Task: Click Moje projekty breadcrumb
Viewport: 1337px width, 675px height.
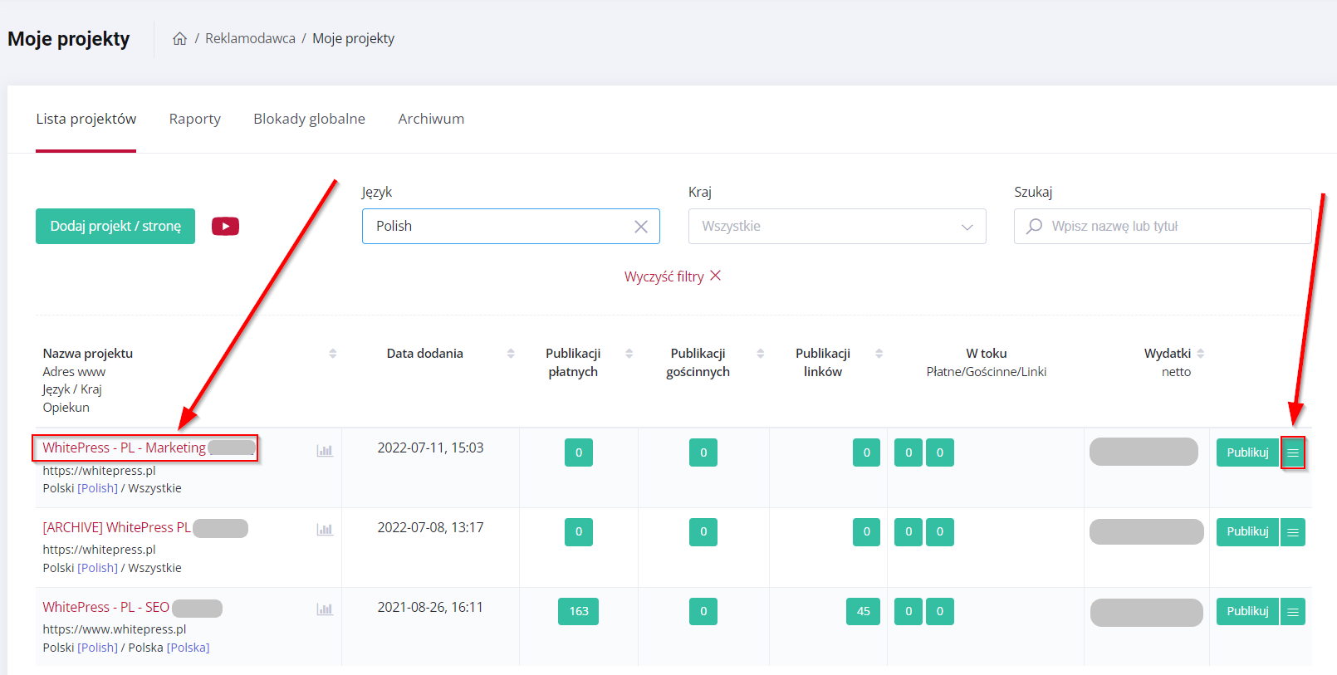Action: [x=353, y=38]
